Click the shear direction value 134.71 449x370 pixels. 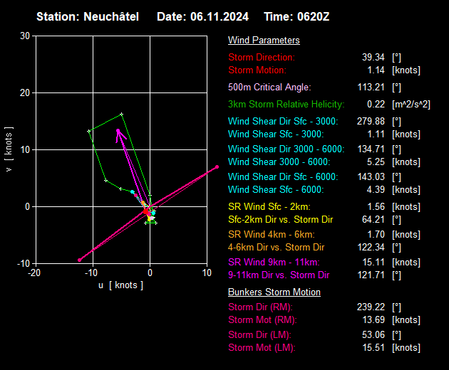(x=371, y=149)
